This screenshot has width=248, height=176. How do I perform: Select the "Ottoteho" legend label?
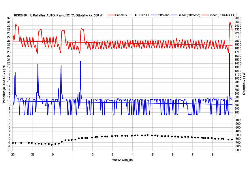tap(164, 15)
